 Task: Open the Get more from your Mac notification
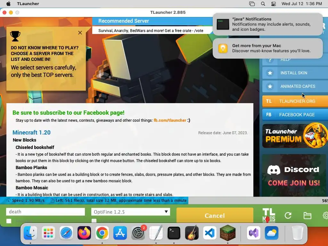click(x=268, y=48)
